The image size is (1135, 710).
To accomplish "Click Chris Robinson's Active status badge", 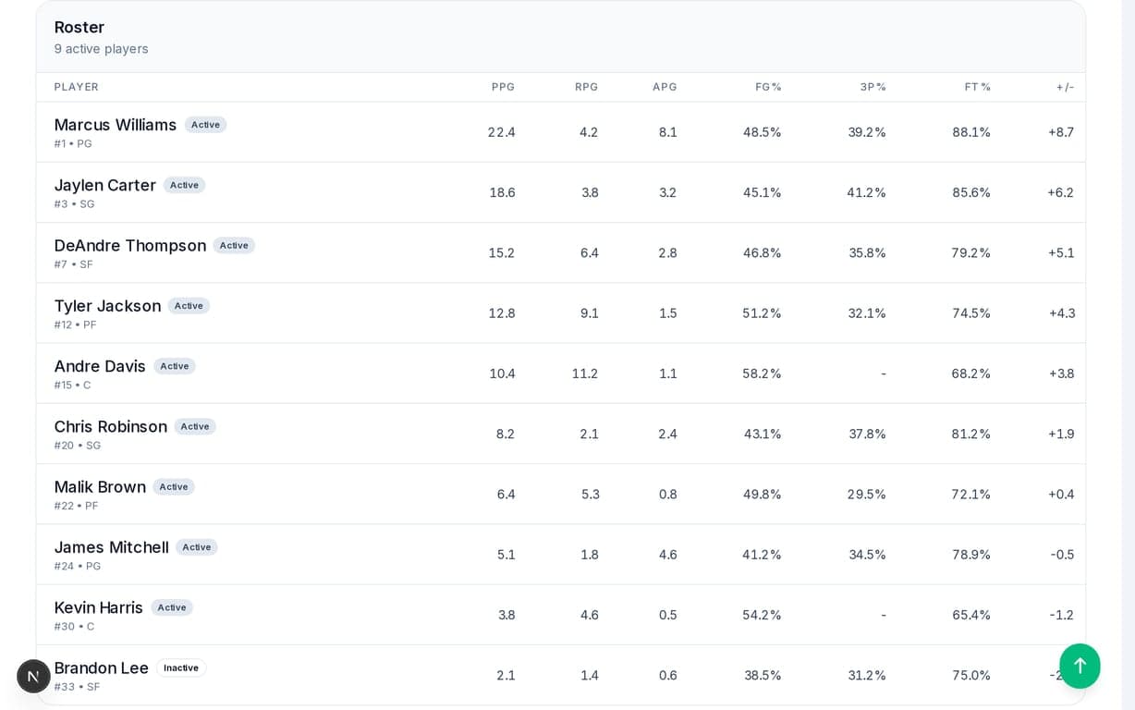I will 195,426.
